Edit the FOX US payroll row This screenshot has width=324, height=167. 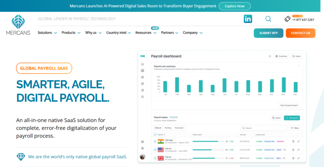pos(298,150)
